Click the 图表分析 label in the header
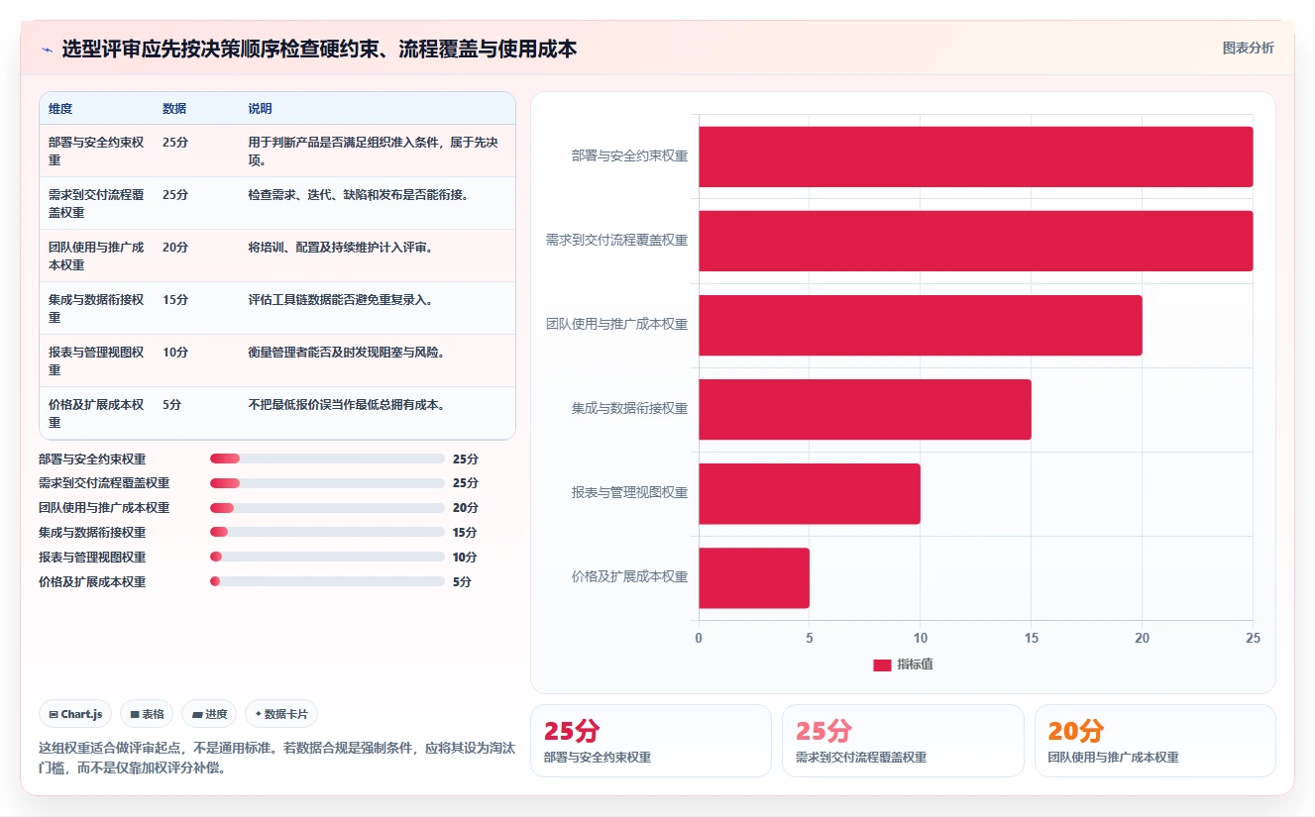The width and height of the screenshot is (1315, 817). coord(1249,48)
